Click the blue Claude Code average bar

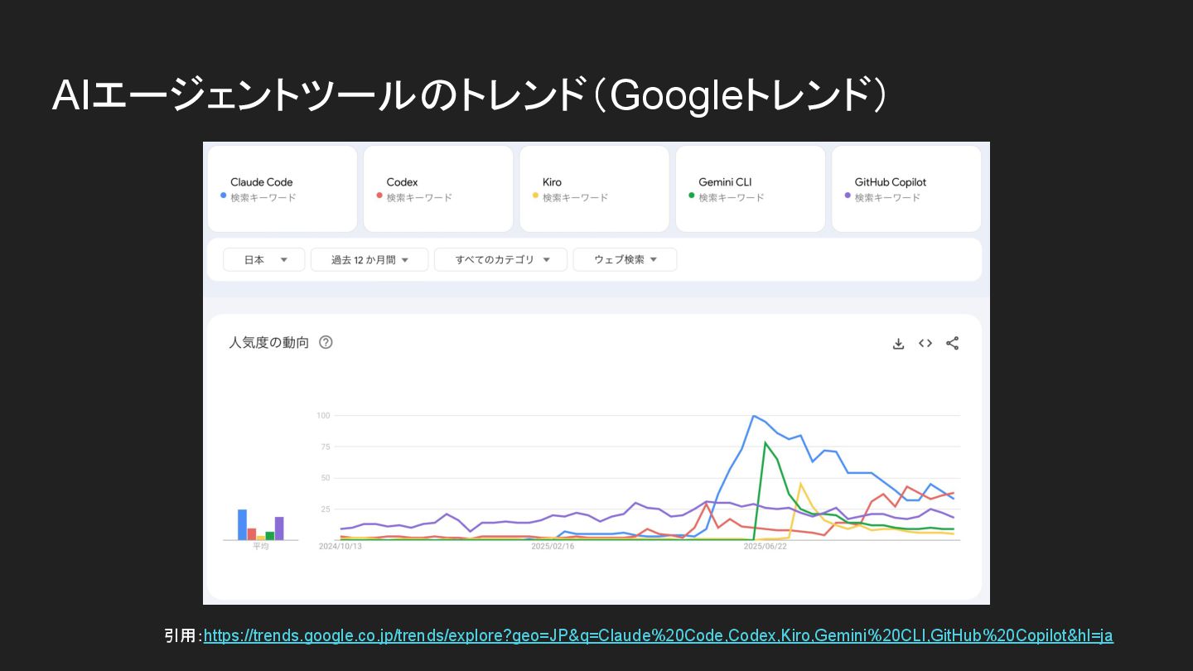coord(242,524)
